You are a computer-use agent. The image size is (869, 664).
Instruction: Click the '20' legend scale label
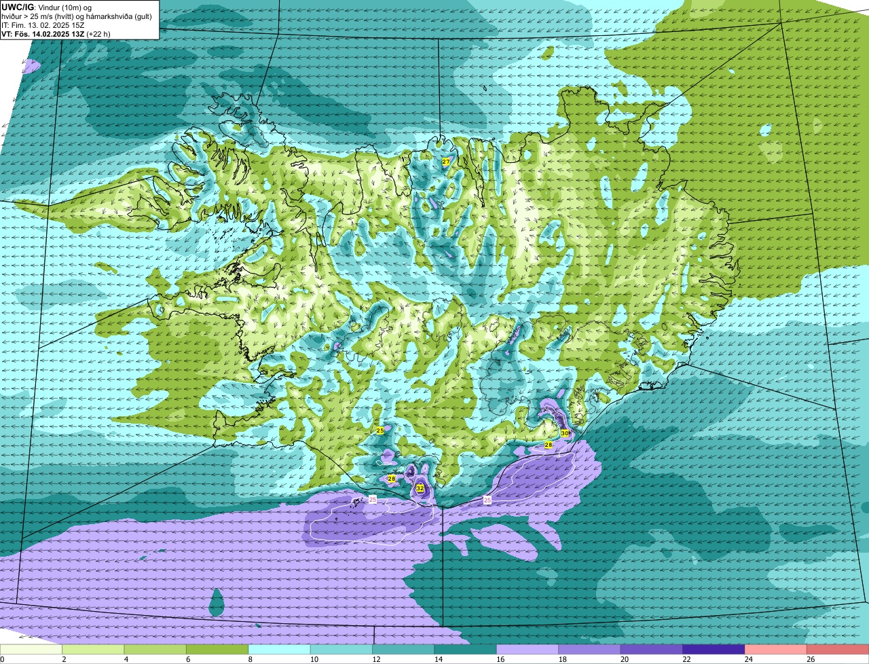[x=623, y=659]
